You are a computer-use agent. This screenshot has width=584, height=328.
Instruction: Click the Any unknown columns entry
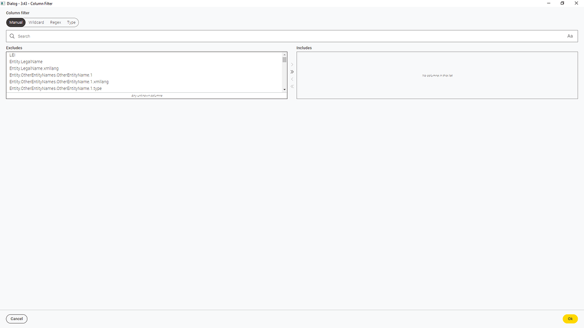[146, 96]
